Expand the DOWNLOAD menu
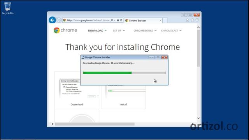 [x=97, y=31]
